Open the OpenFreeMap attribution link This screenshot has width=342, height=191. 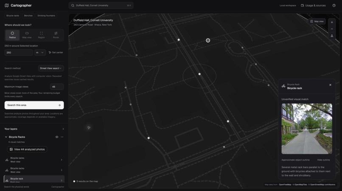(x=285, y=185)
